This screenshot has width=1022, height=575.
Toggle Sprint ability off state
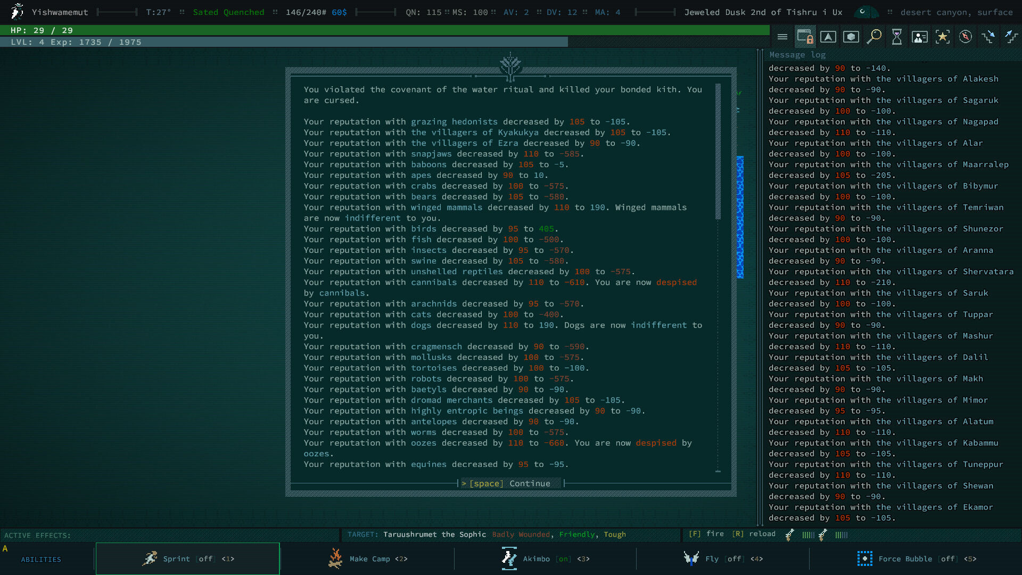(187, 558)
